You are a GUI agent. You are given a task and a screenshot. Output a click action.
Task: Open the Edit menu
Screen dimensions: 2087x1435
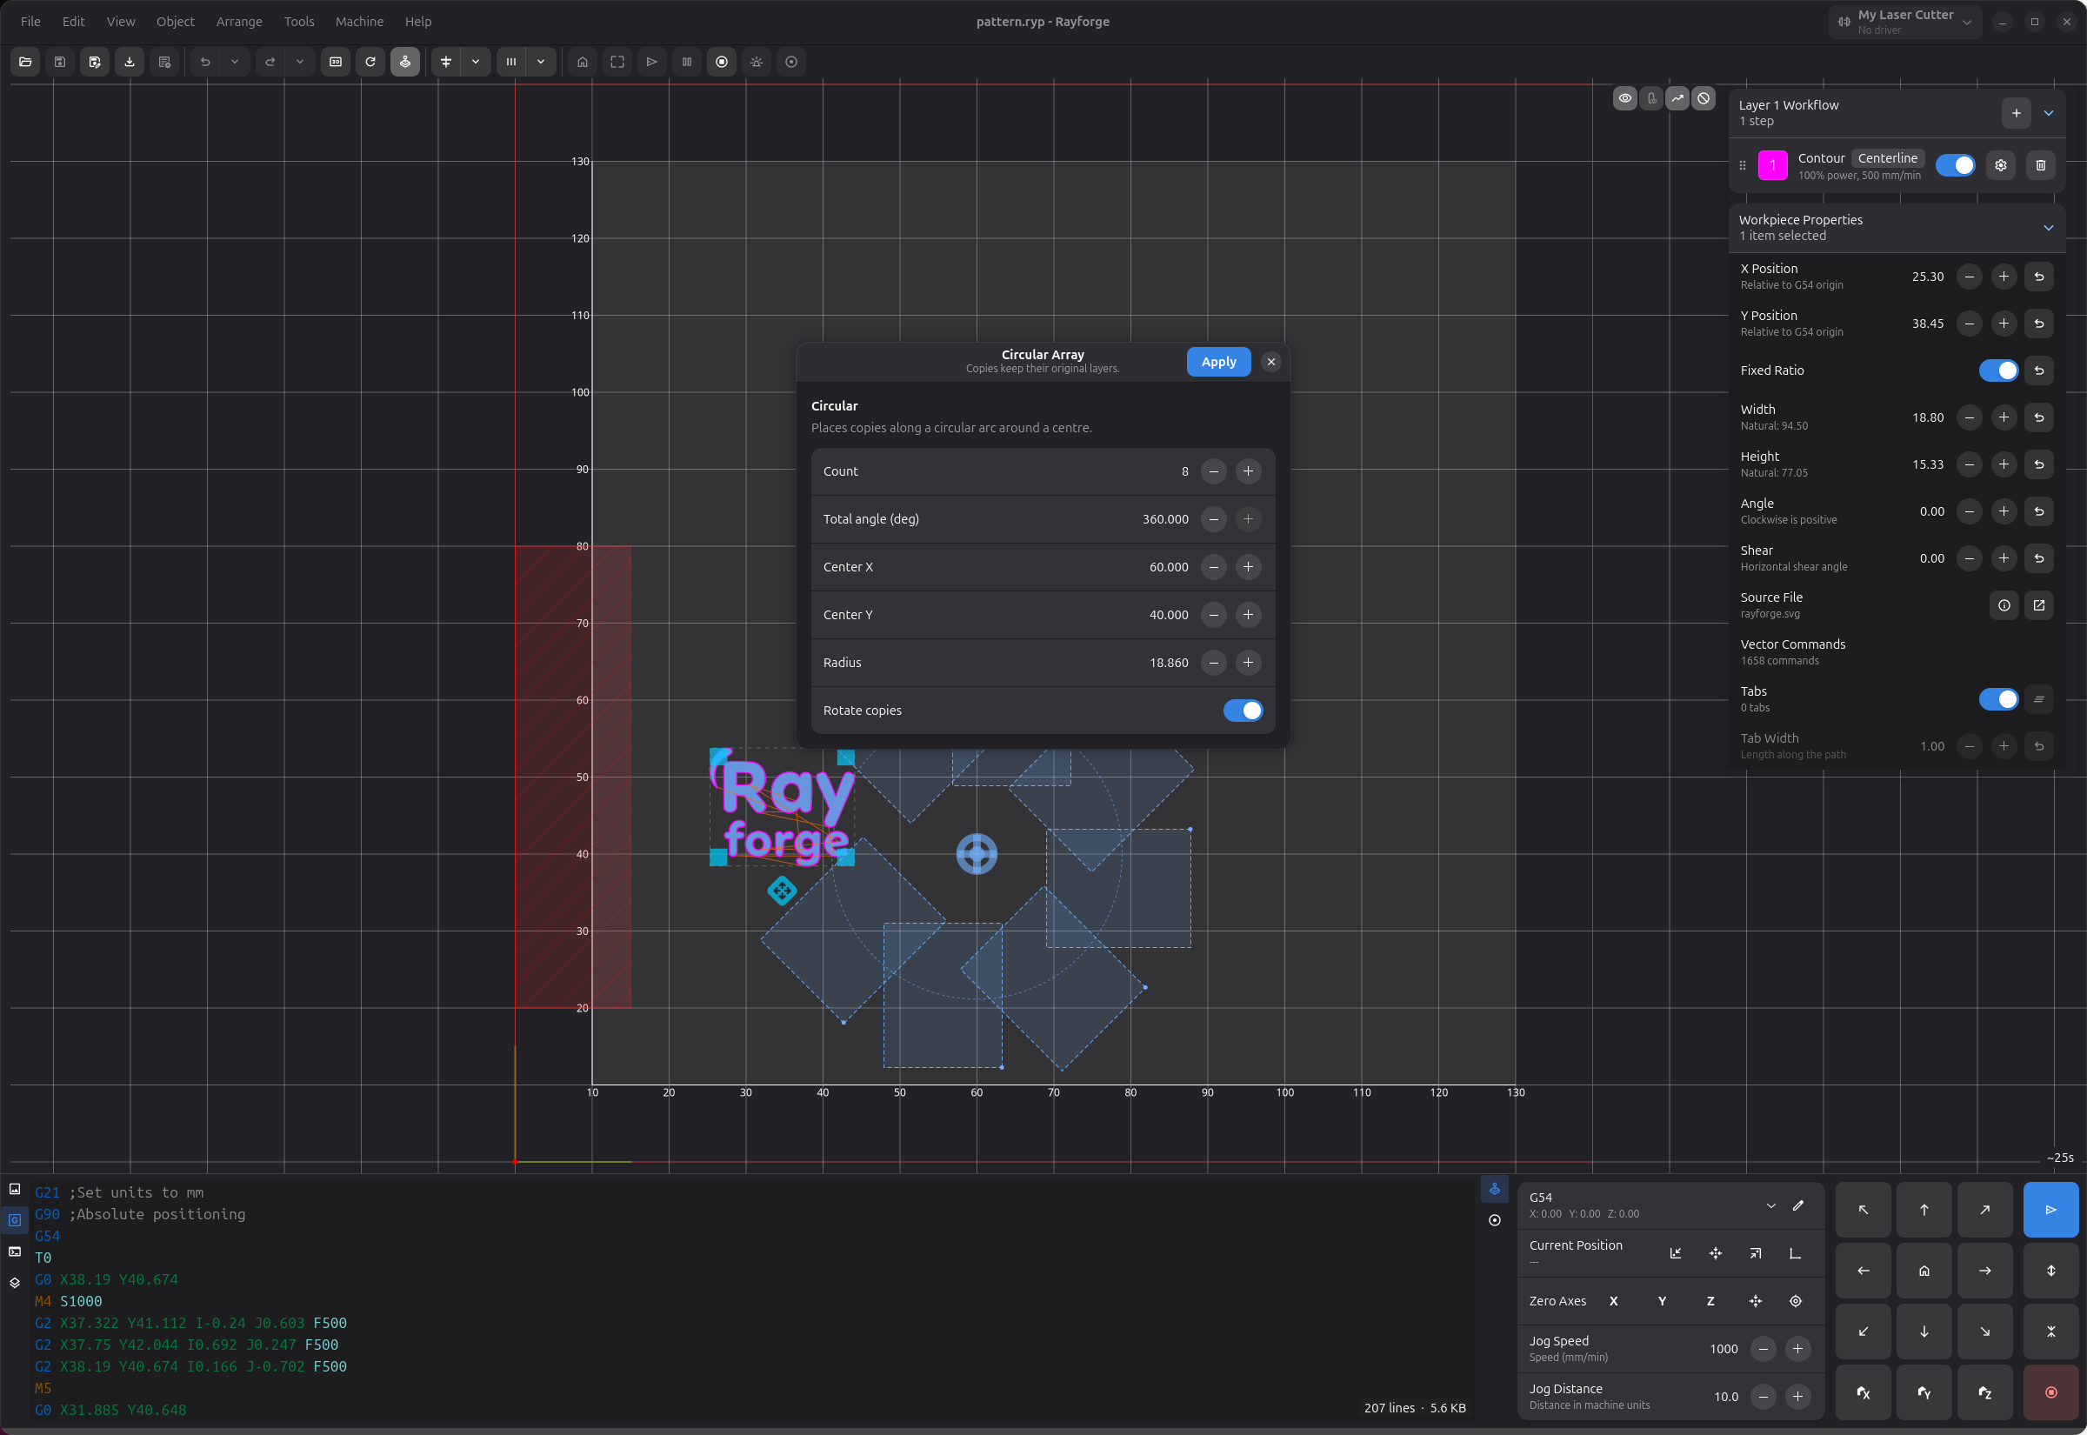coord(74,22)
